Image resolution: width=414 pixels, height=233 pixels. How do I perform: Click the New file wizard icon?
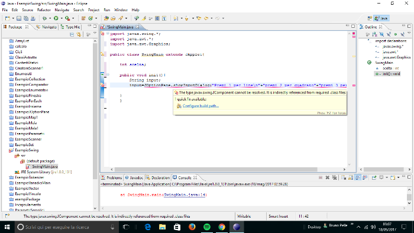point(7,18)
